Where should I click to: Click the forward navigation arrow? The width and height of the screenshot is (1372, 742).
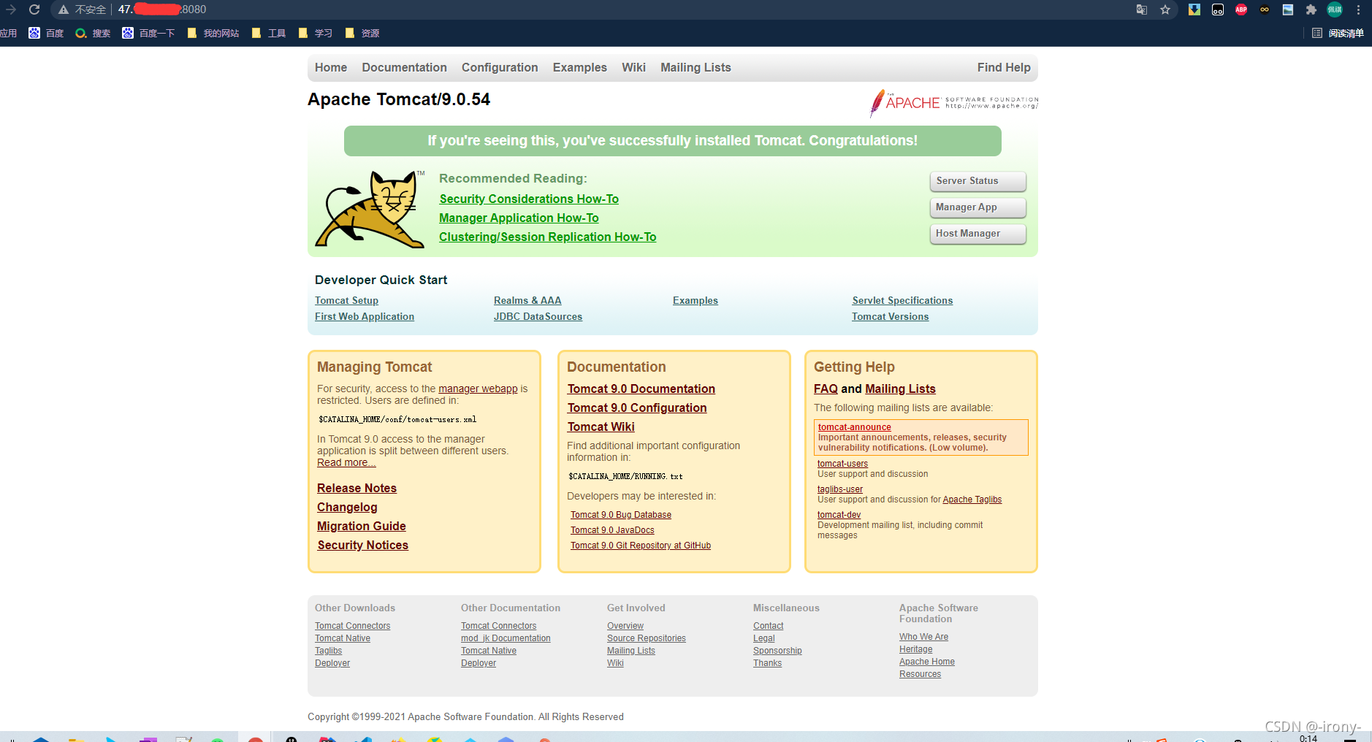pos(11,9)
